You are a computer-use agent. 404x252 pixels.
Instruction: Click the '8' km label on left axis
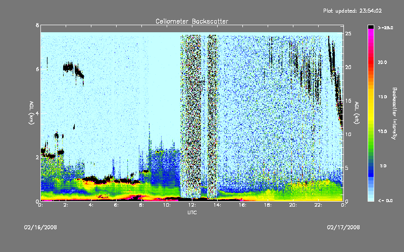(x=37, y=25)
